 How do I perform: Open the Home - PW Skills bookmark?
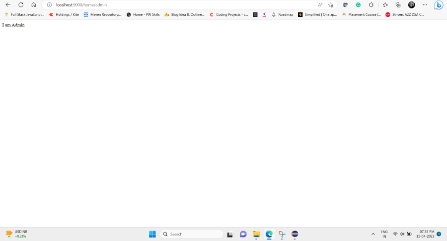(x=143, y=14)
